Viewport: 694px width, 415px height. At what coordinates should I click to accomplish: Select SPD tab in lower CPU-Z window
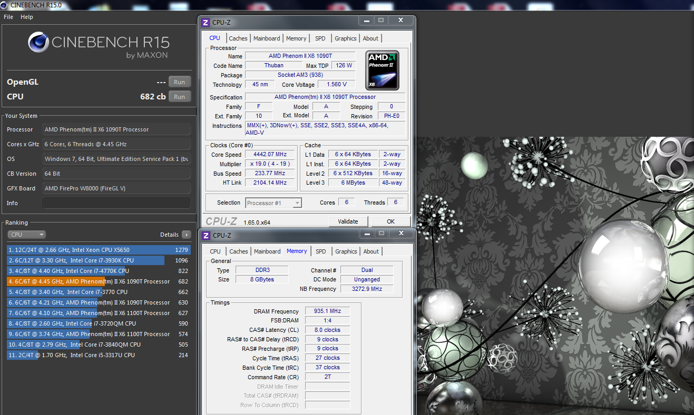point(321,251)
